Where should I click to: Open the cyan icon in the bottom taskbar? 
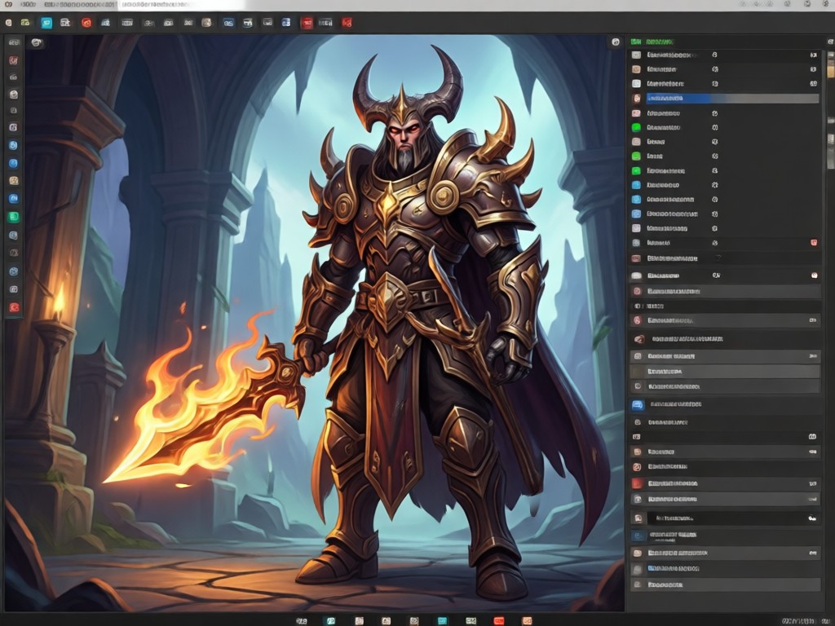tap(442, 620)
